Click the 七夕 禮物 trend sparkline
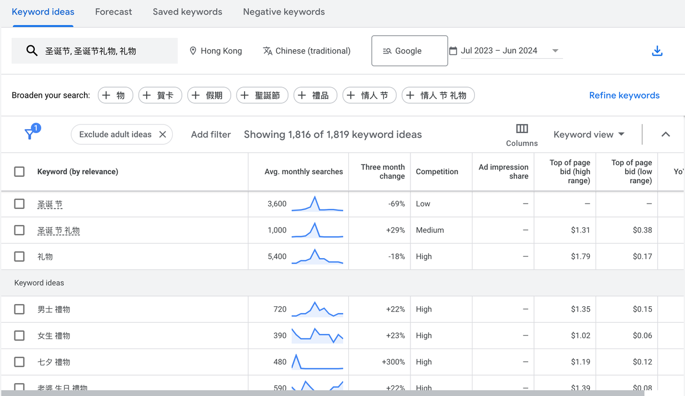The width and height of the screenshot is (685, 396). [x=317, y=362]
